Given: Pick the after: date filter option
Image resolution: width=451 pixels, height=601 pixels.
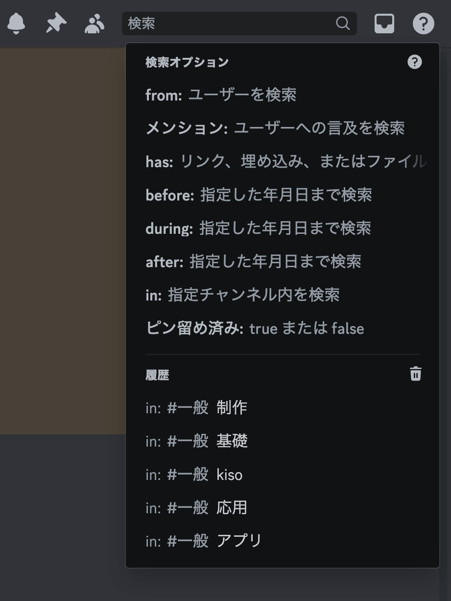Looking at the screenshot, I should (x=283, y=261).
